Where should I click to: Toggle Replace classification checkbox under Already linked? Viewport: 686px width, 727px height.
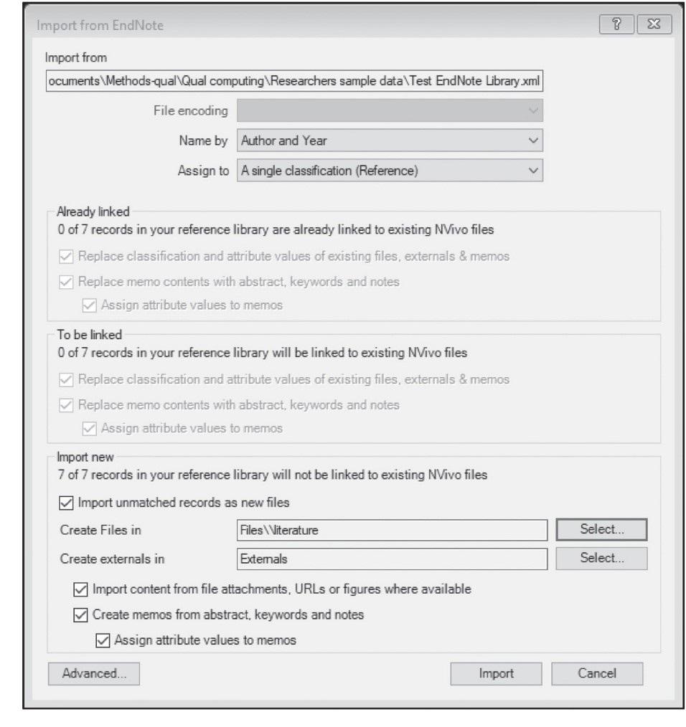tap(66, 257)
